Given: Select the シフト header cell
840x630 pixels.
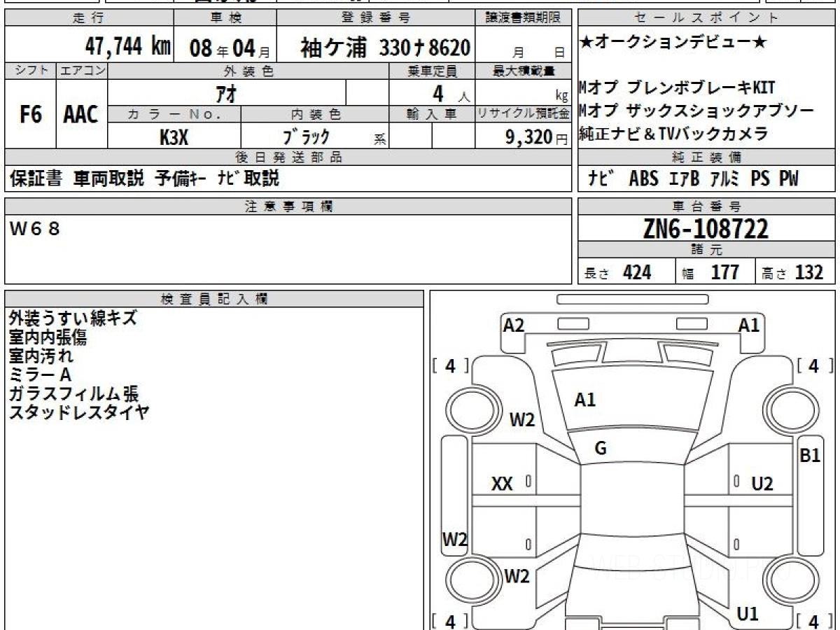Looking at the screenshot, I should click(x=31, y=71).
